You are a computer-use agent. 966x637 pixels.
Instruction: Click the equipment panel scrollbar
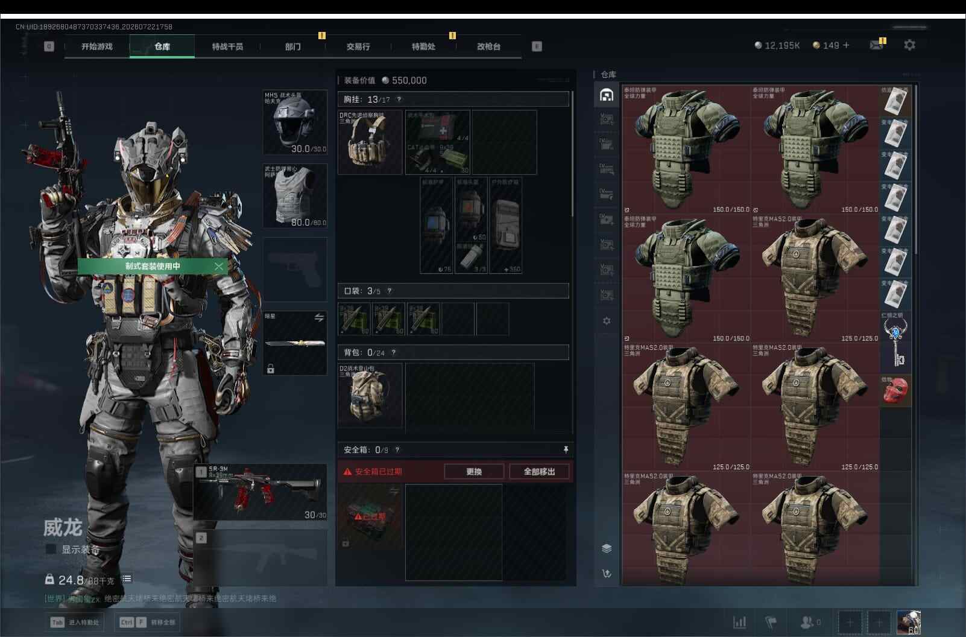[x=572, y=153]
